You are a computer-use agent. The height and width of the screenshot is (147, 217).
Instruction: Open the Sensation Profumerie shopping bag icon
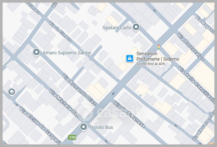coord(130,58)
